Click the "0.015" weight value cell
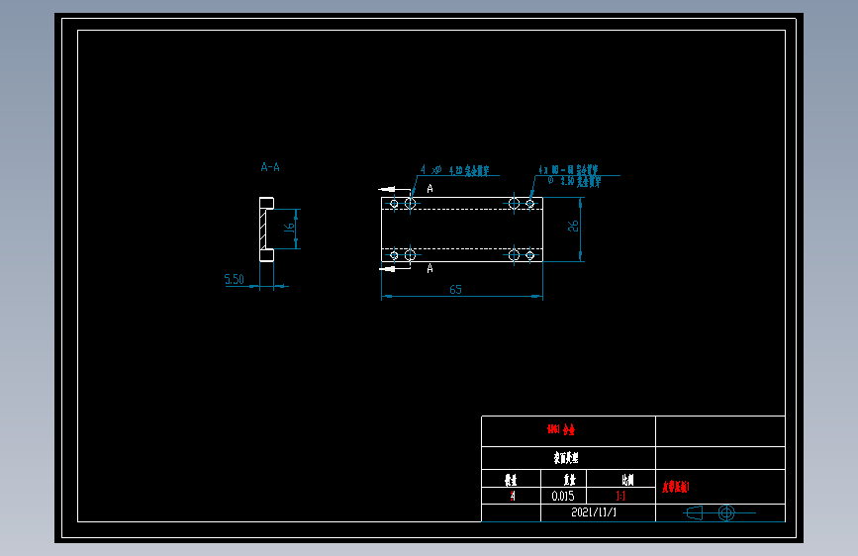858x556 pixels. (x=563, y=496)
